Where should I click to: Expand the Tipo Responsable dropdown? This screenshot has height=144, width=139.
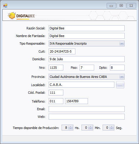pos(122,43)
